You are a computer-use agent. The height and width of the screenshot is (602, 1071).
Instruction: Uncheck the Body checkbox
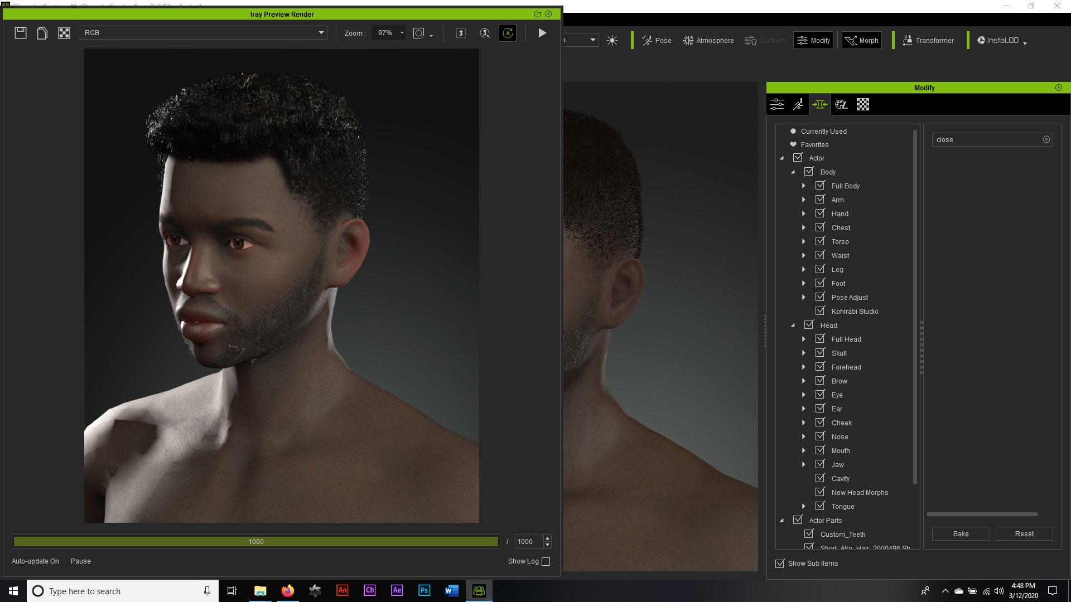[x=809, y=172]
